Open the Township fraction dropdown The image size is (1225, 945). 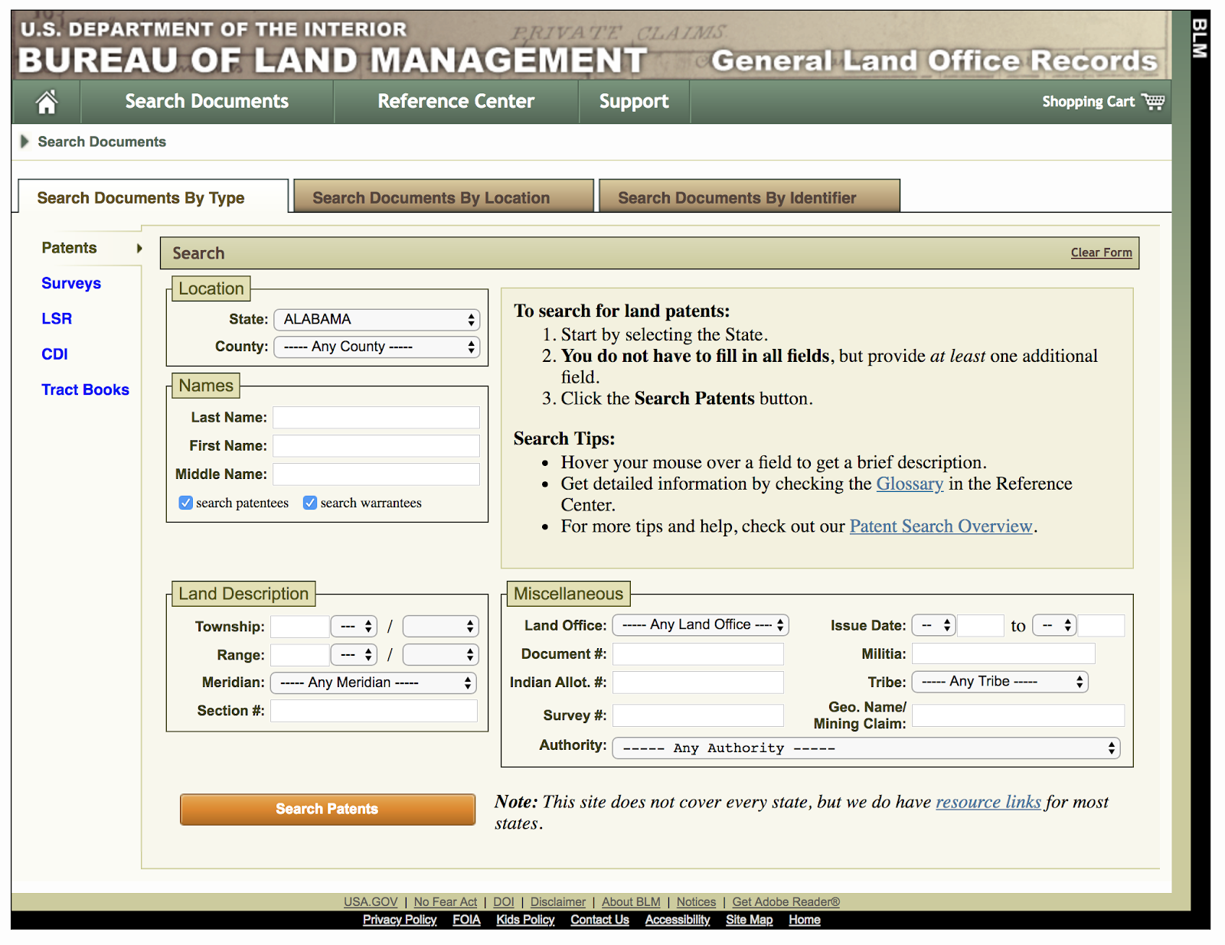click(440, 627)
